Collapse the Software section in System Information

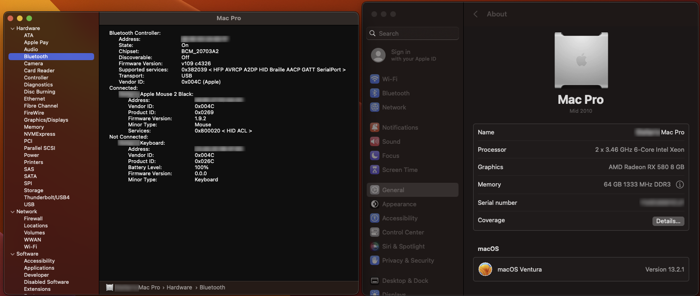pos(12,254)
